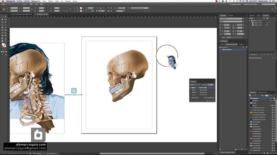Click the Apple menu icon
277x155 pixels.
click(3, 1)
